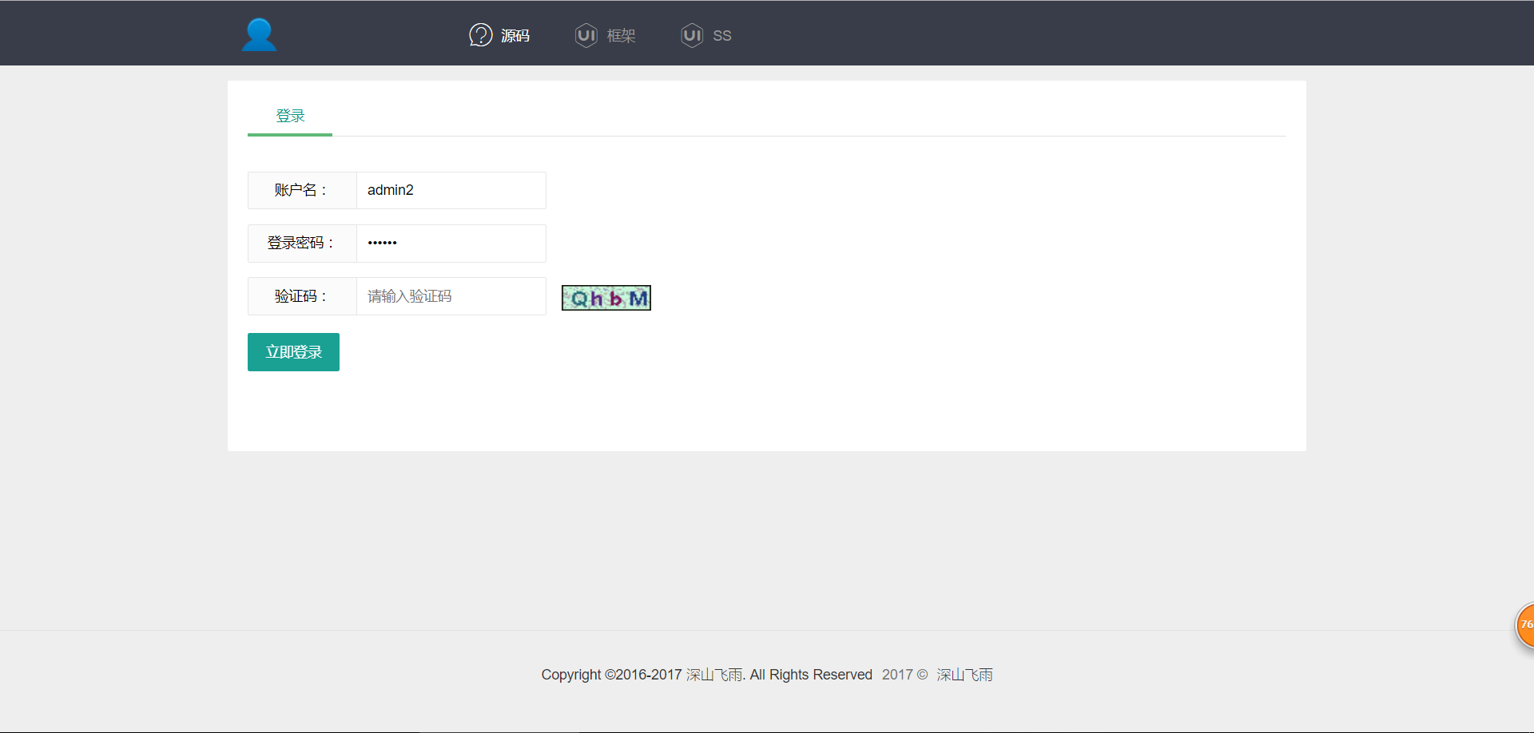The width and height of the screenshot is (1534, 733).
Task: Click the orange floating badge at right edge
Action: tap(1525, 625)
